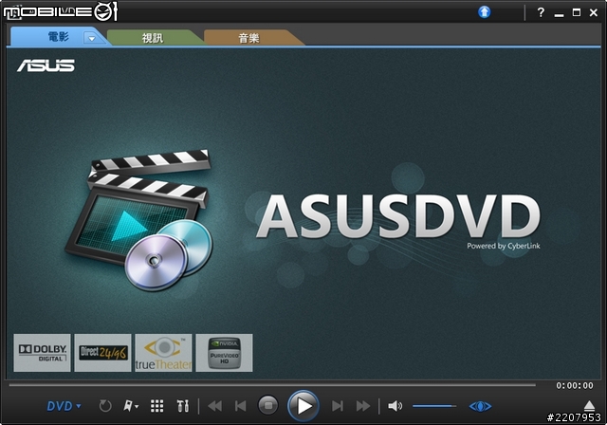
Task: Click the fast forward button
Action: [363, 406]
